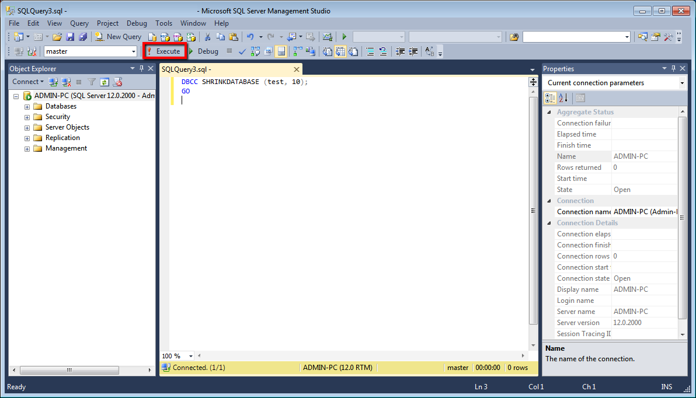Select the SQLQuery3.sql editor tab

186,69
